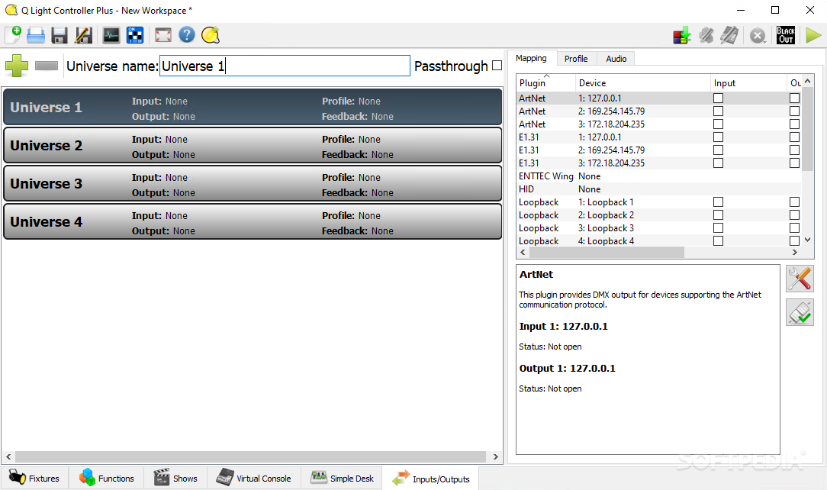Remove the selected universe
Screen dimensions: 827x490
(47, 66)
